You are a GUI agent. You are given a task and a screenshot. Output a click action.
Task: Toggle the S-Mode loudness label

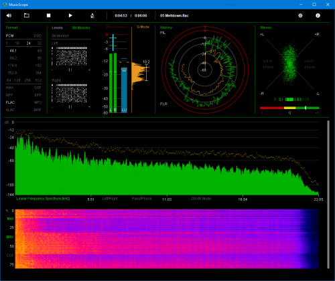click(143, 27)
